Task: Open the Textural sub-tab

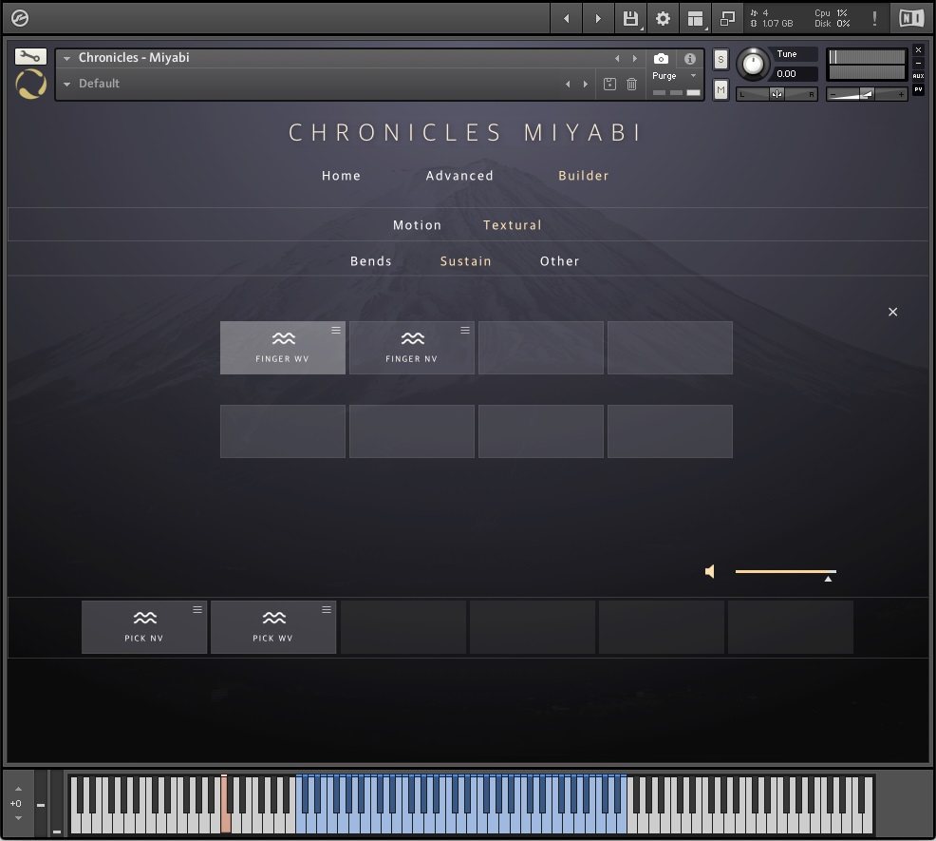Action: (513, 225)
